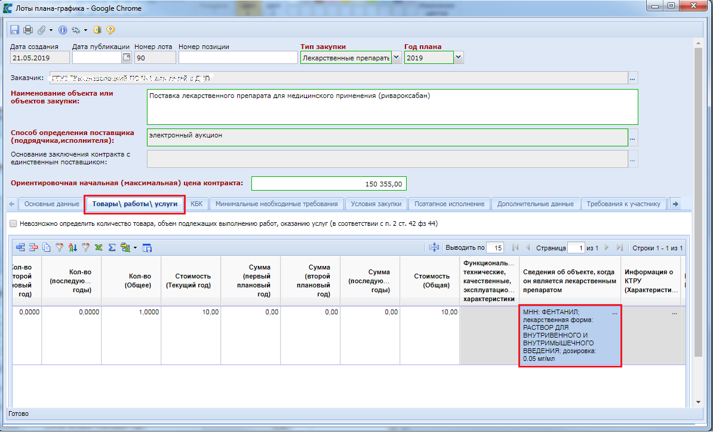
Task: Open the 'Тип закупки' dropdown
Action: tap(397, 58)
